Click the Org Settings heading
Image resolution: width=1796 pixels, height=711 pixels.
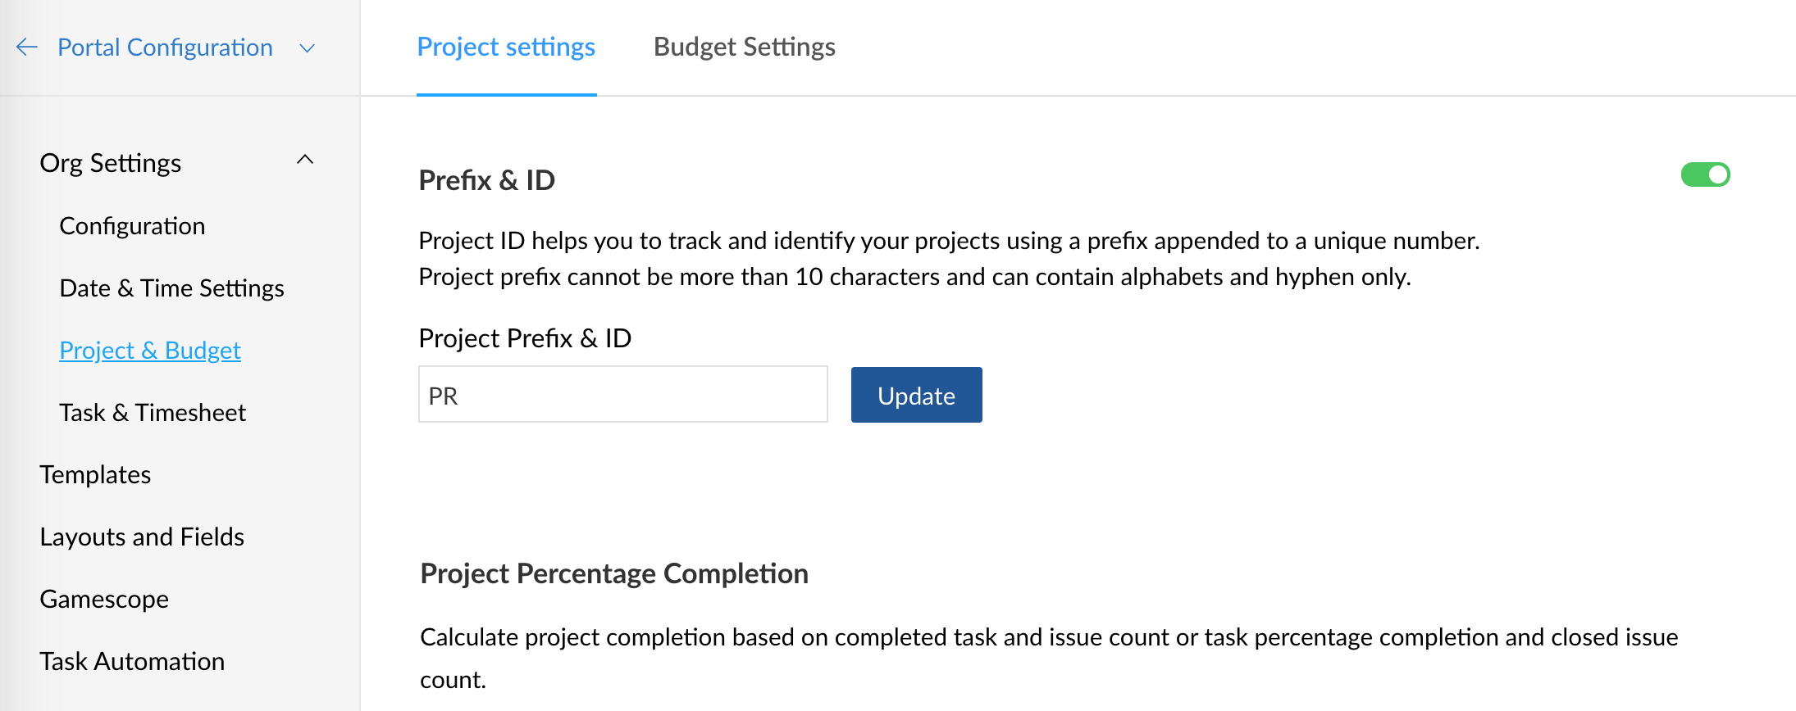111,163
